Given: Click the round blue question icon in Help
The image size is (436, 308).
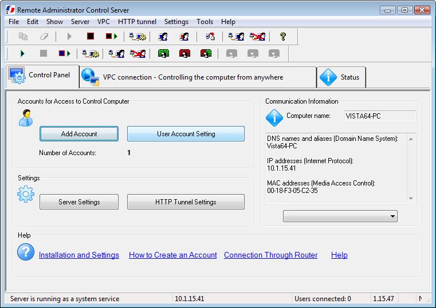Looking at the screenshot, I should pyautogui.click(x=26, y=252).
